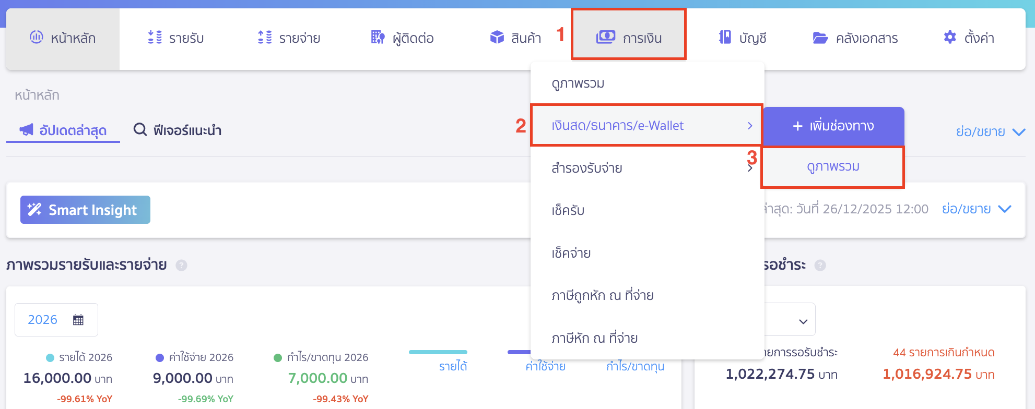Toggle the กำไร/ขาดทุน chart legend item
Viewport: 1035px width, 409px height.
tap(635, 366)
